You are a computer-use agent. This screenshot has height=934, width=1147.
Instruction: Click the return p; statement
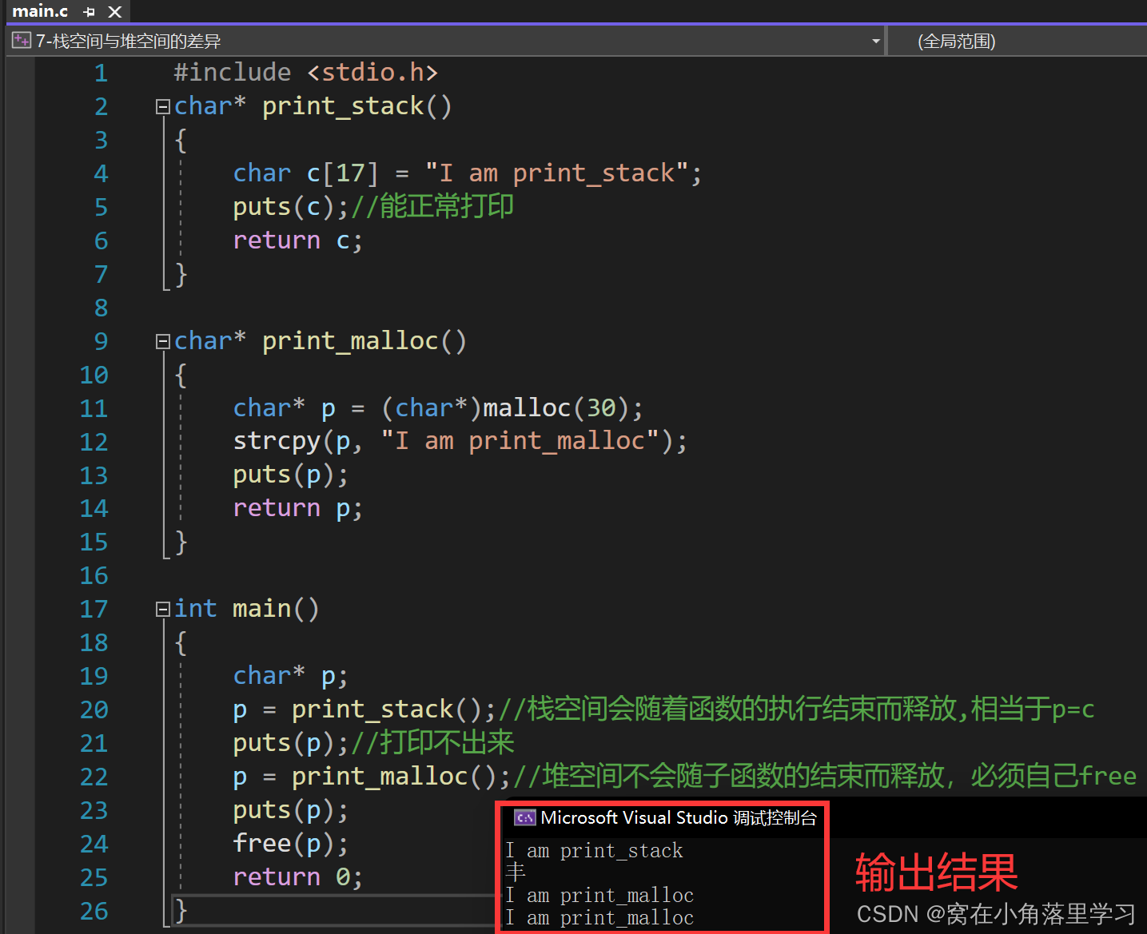[298, 508]
